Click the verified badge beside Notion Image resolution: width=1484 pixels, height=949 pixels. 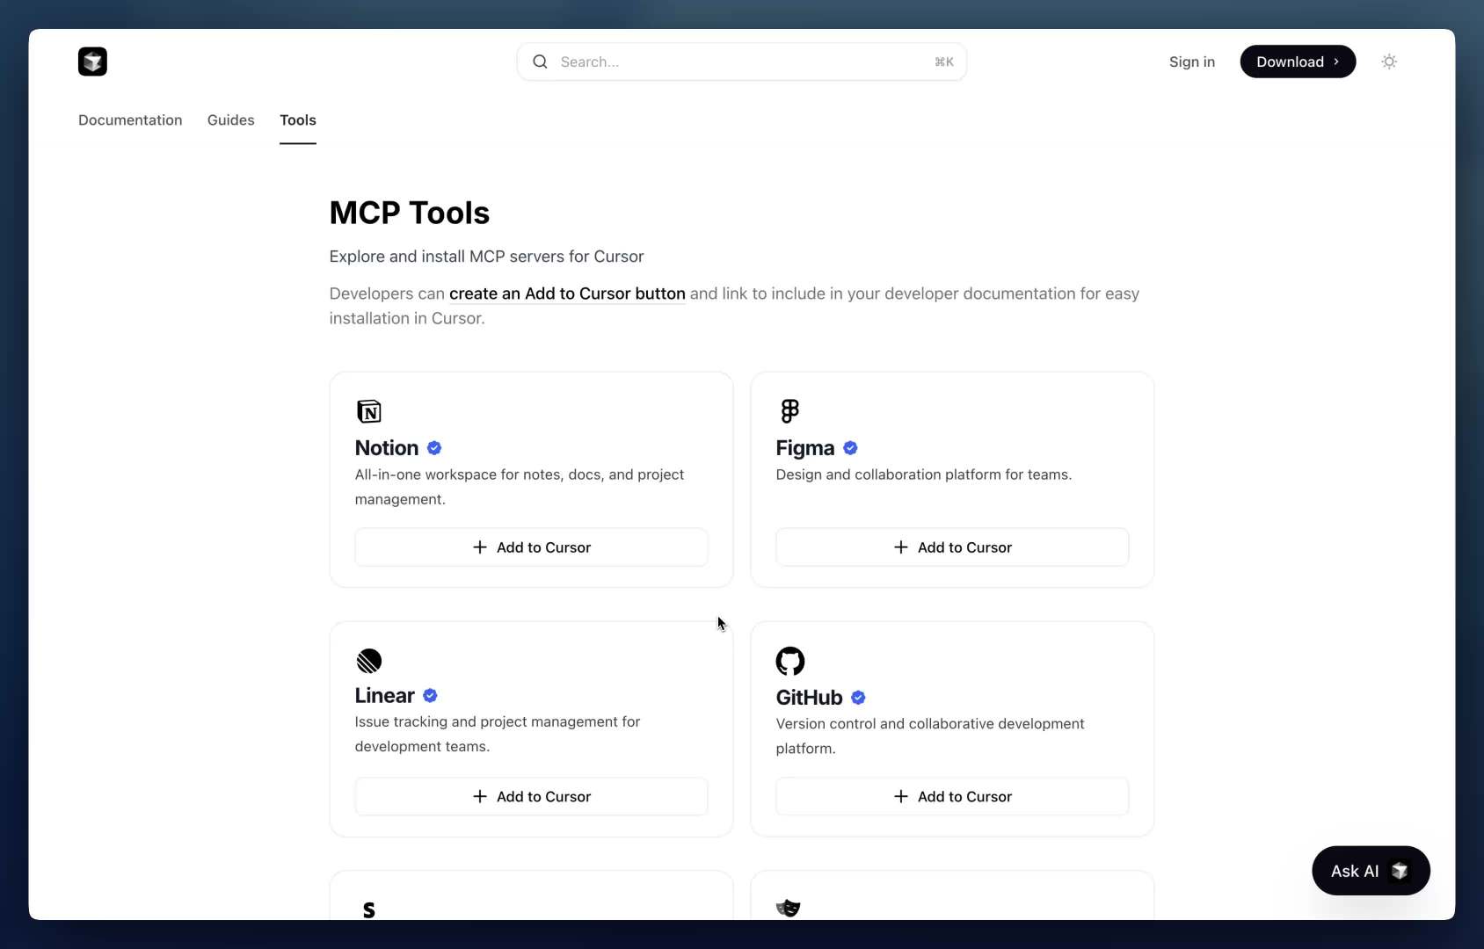pyautogui.click(x=434, y=448)
